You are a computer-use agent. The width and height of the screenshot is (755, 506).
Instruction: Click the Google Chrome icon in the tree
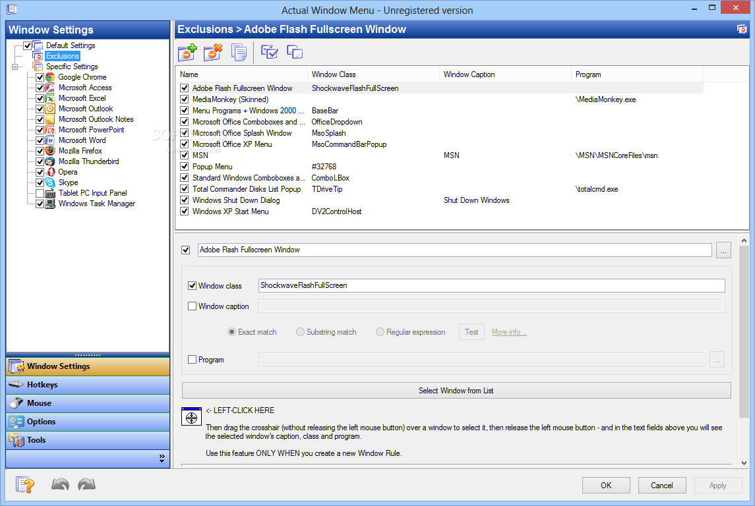(50, 77)
